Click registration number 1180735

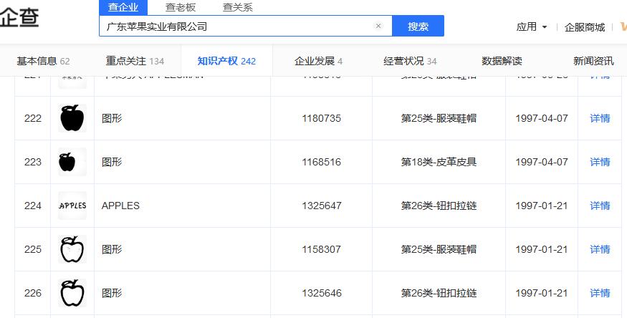click(322, 118)
